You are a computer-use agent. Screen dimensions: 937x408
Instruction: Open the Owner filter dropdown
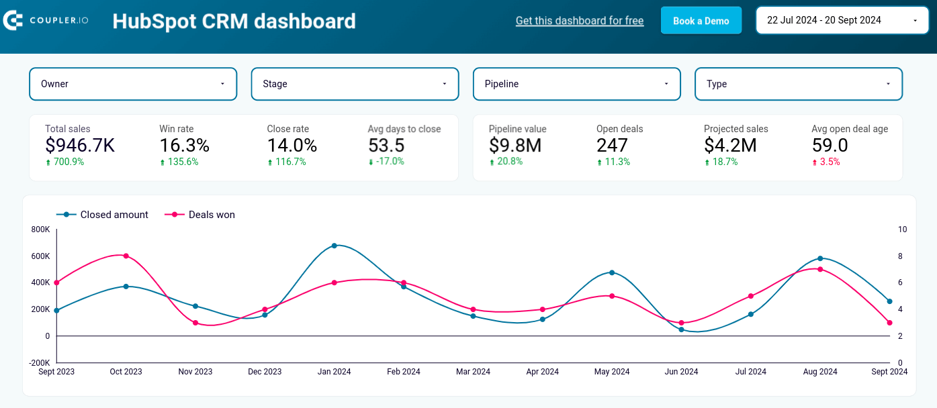click(x=133, y=84)
